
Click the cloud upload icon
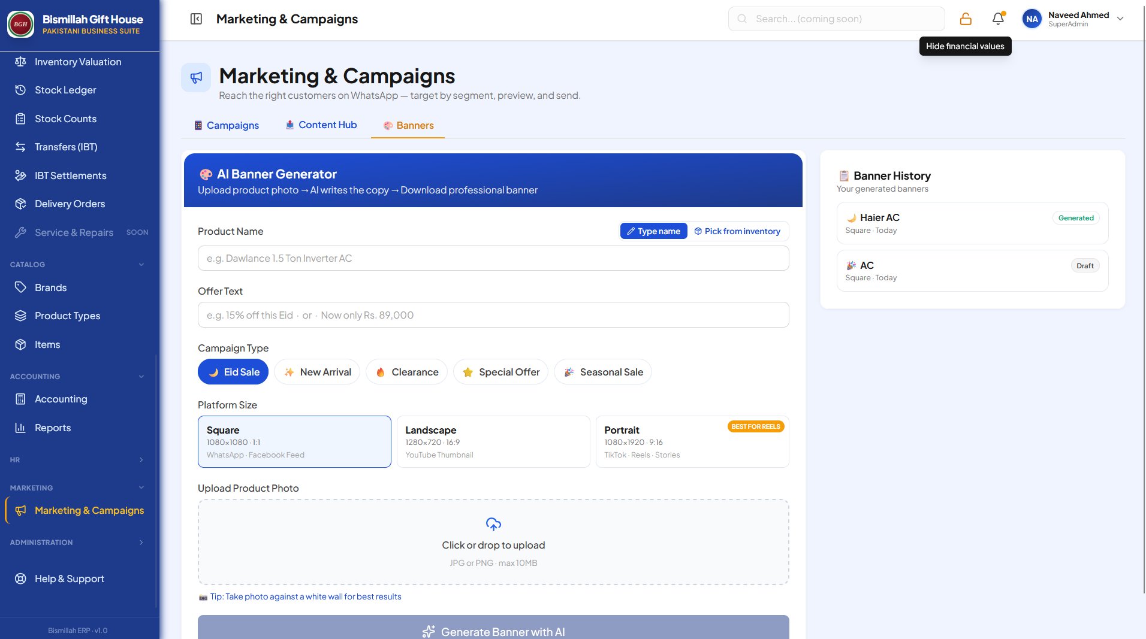(493, 524)
